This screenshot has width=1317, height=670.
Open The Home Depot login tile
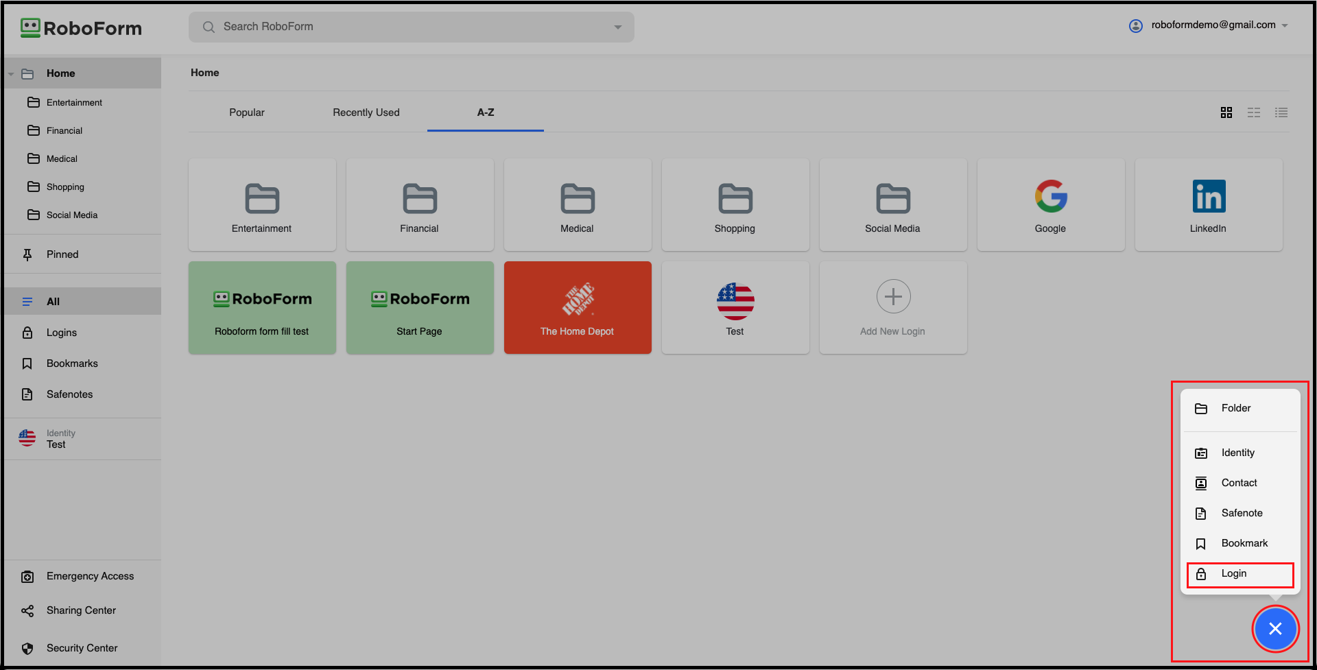coord(577,307)
